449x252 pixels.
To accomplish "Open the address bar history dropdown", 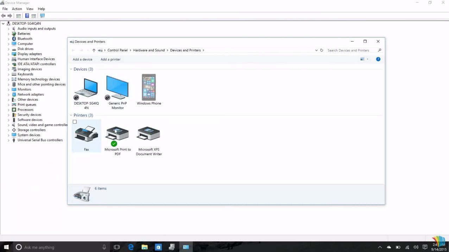I will 316,50.
